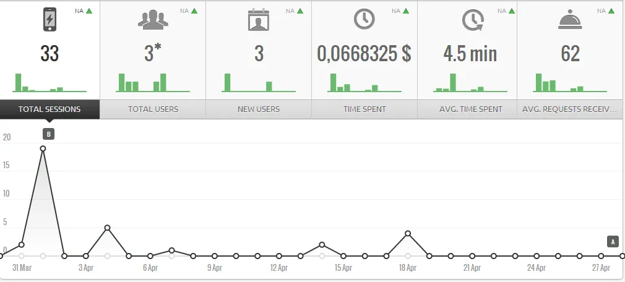The image size is (625, 282).
Task: Click the new users value 3
Action: [259, 53]
